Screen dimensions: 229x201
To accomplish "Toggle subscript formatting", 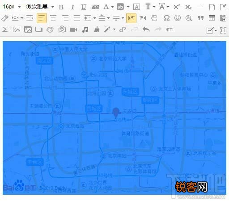I will tap(188, 7).
